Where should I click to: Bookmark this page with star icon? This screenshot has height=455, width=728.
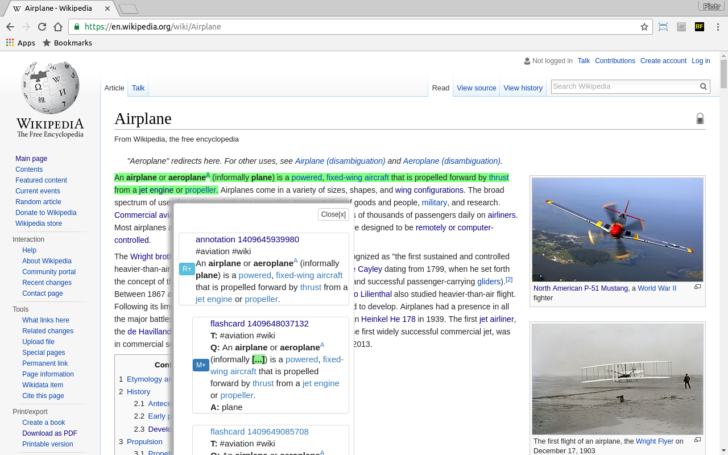(x=644, y=27)
